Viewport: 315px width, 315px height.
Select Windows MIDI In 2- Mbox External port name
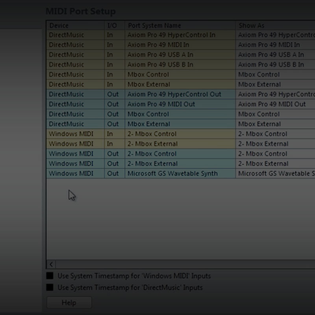(180, 144)
